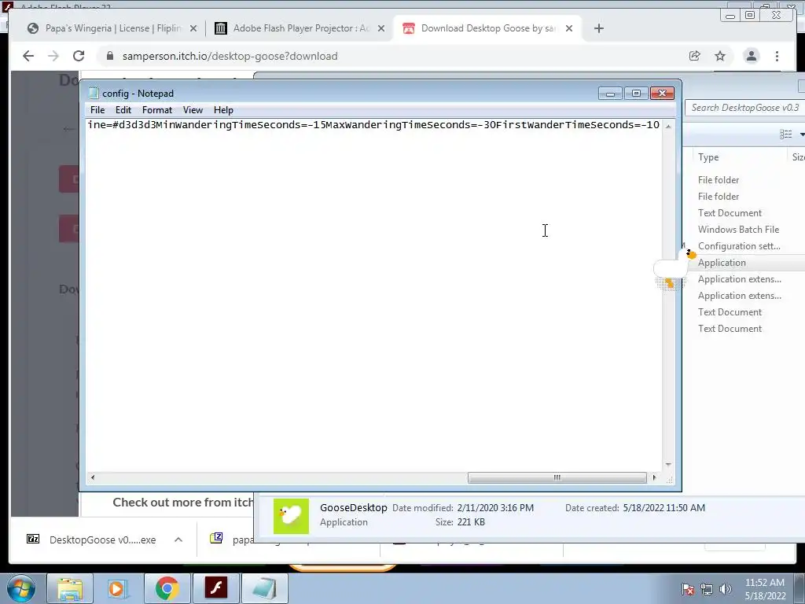The width and height of the screenshot is (805, 604).
Task: Click the Search DesktopGoose v0.3 box
Action: (x=745, y=107)
